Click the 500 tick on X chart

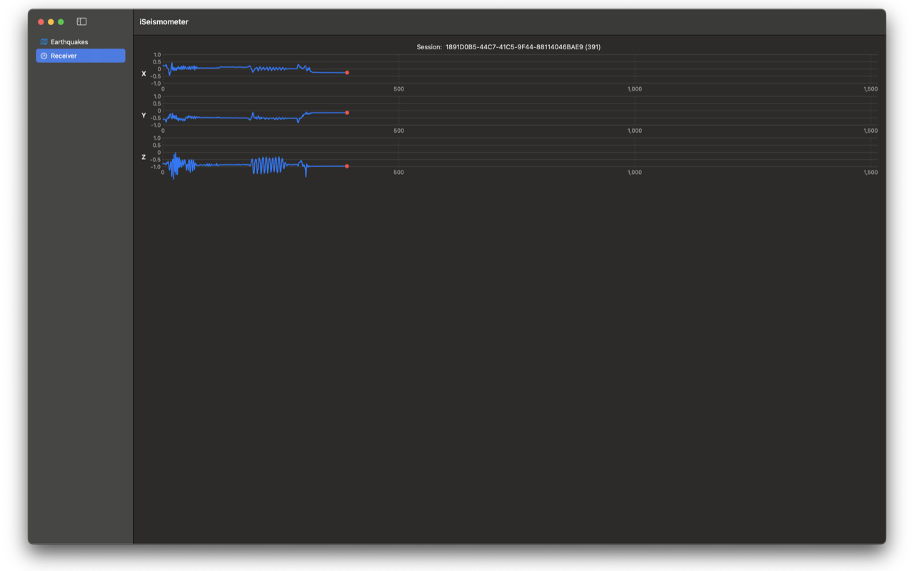tap(398, 89)
